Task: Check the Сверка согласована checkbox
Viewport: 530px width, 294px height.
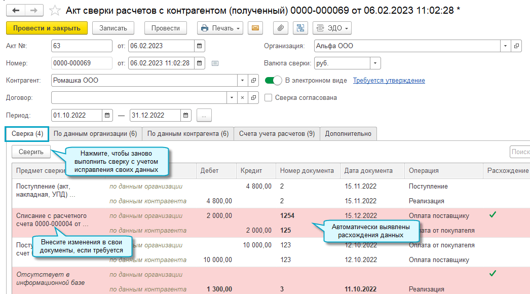Action: point(269,98)
